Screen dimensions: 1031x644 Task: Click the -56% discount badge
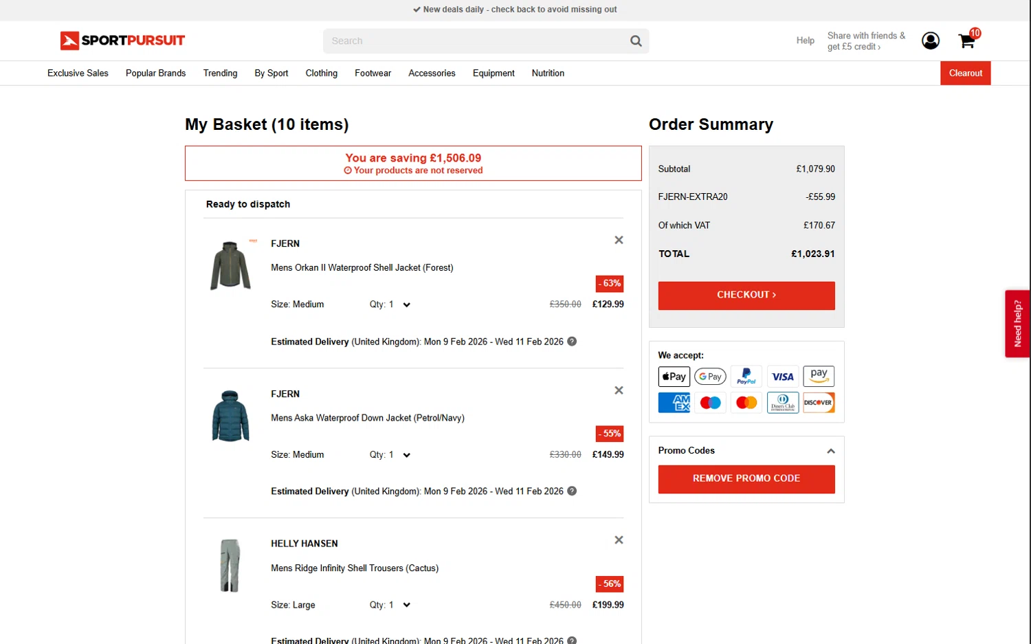coord(610,584)
